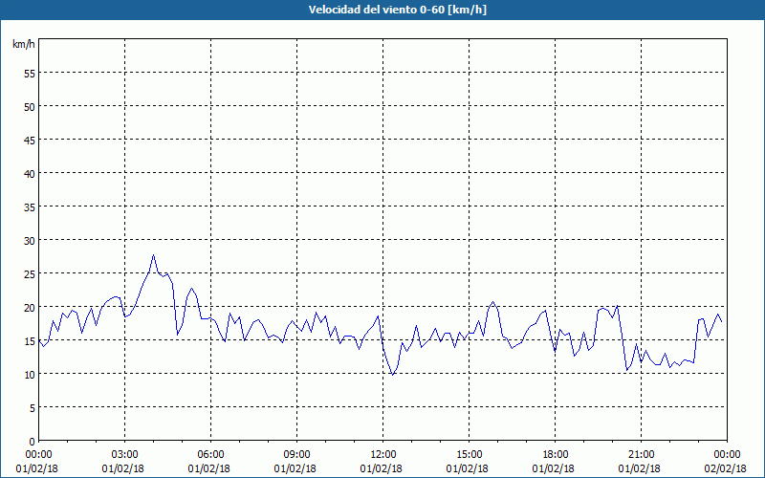Click the y-axis value '0' at the origin
The image size is (765, 478).
(x=33, y=442)
